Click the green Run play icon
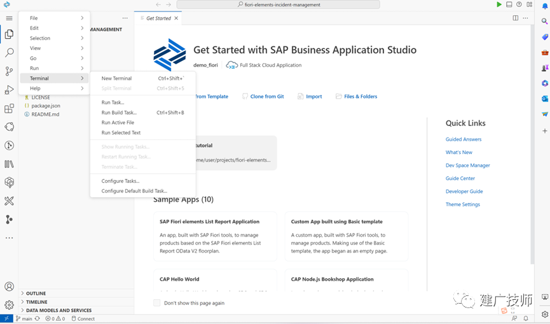 point(498,4)
